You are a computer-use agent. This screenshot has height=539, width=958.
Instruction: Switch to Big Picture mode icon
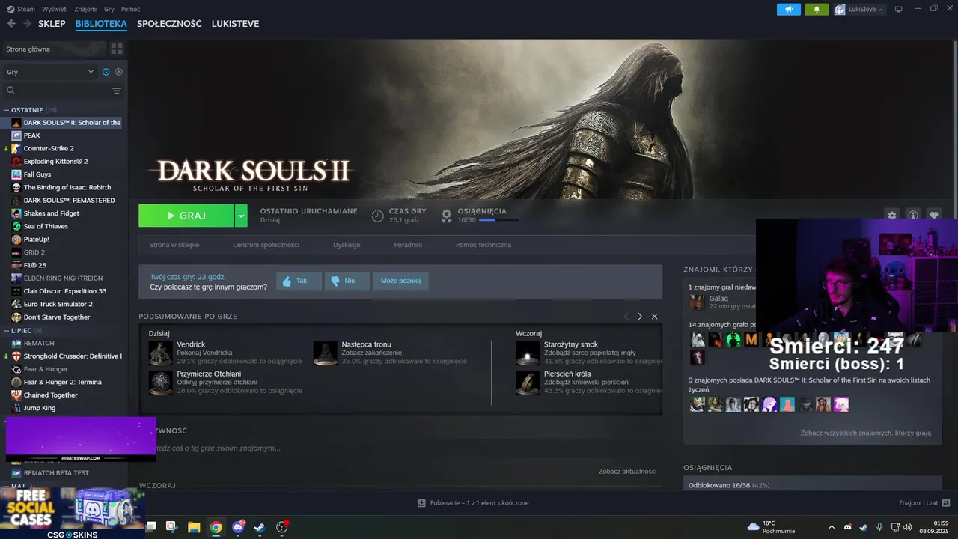click(x=899, y=9)
